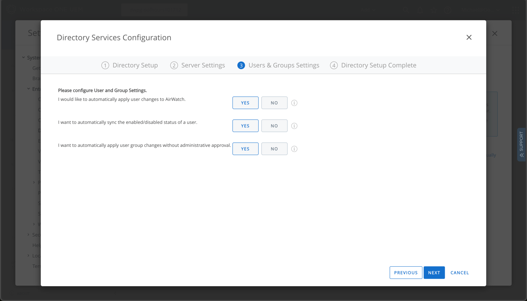Click info icon for AirWatch user changes
527x301 pixels.
point(294,103)
